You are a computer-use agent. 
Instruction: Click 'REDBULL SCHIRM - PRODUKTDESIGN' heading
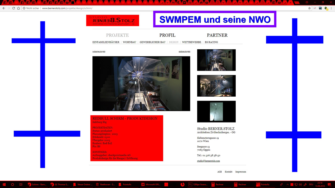(125, 118)
